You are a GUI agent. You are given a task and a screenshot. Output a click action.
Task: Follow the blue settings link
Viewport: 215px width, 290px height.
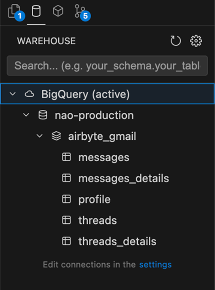click(155, 265)
